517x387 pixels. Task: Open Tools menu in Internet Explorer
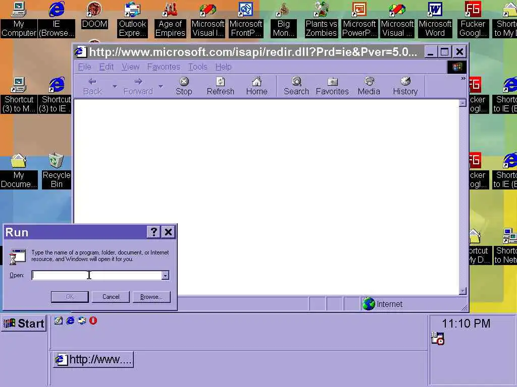[197, 67]
